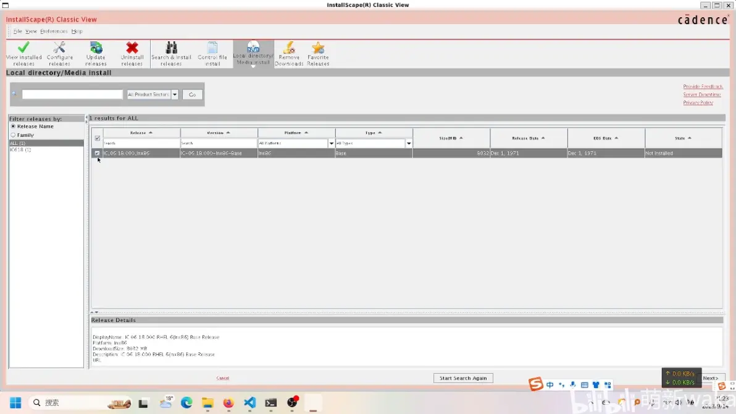Click Sogou input method S icon
Viewport: 736px width, 414px height.
pyautogui.click(x=535, y=384)
